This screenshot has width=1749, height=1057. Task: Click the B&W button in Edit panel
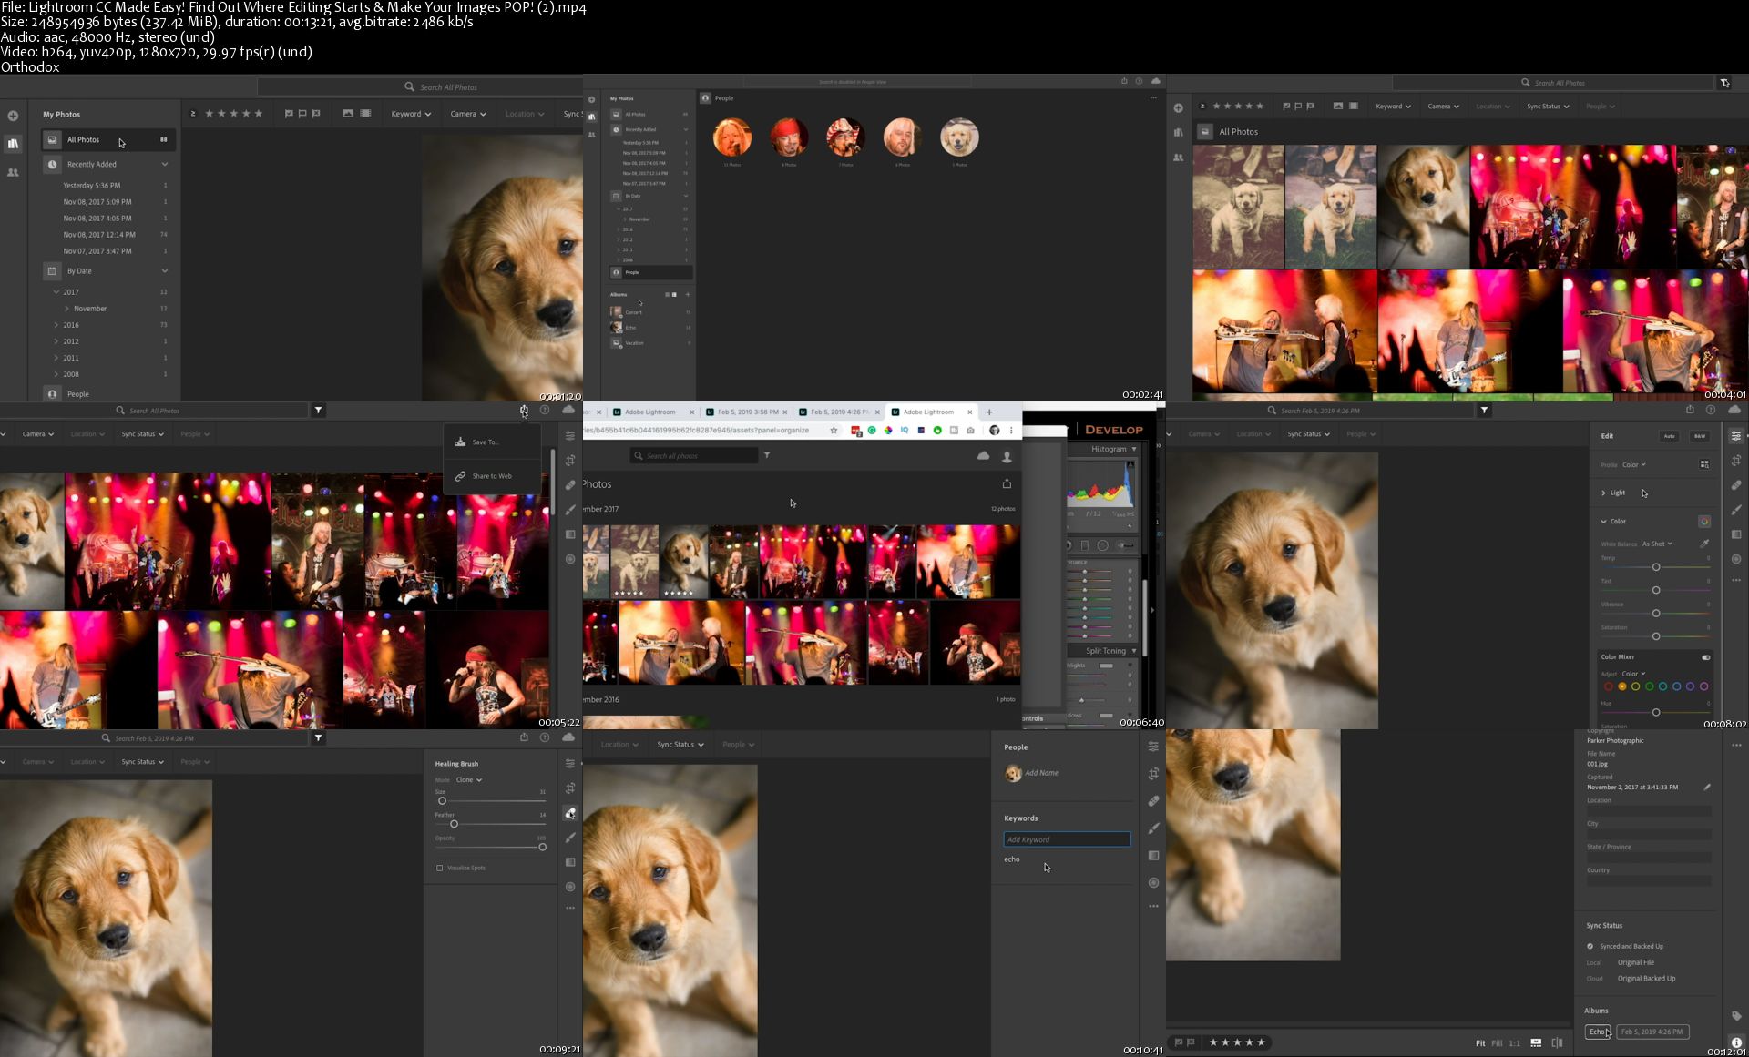point(1700,436)
